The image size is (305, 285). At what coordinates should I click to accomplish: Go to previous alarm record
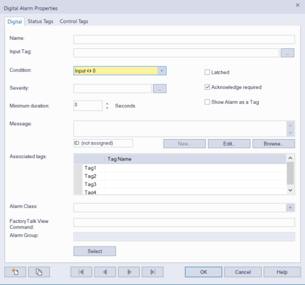point(105,272)
